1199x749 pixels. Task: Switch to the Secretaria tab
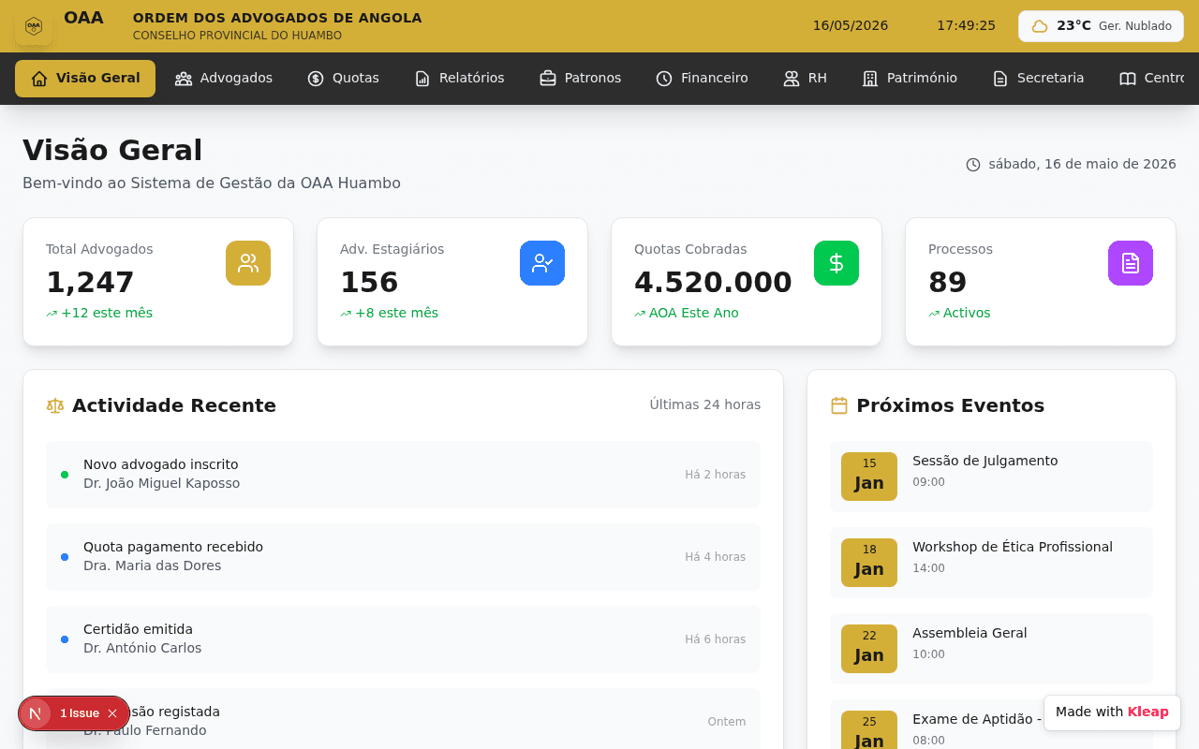point(1039,79)
